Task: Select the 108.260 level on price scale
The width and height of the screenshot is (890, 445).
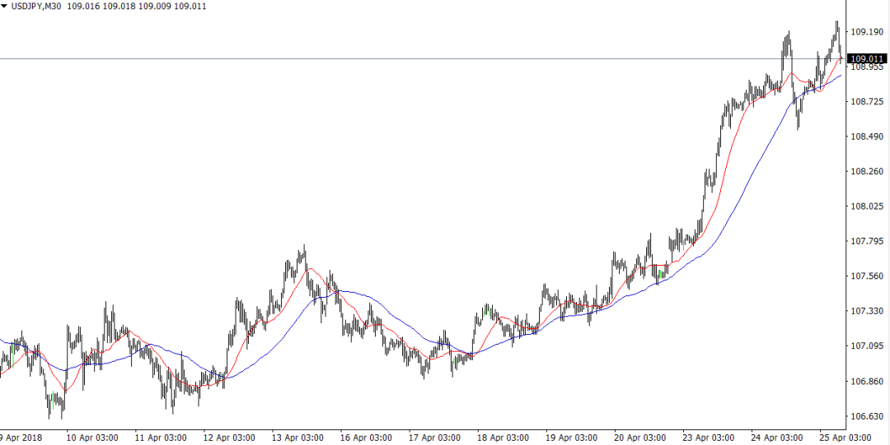Action: pyautogui.click(x=866, y=172)
